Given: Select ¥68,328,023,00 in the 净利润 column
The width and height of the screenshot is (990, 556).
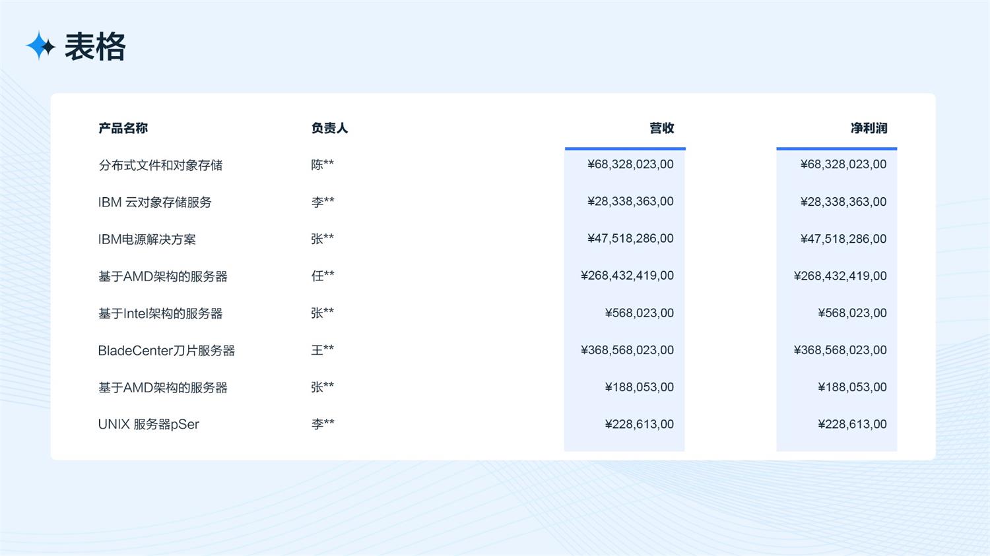Looking at the screenshot, I should point(843,164).
